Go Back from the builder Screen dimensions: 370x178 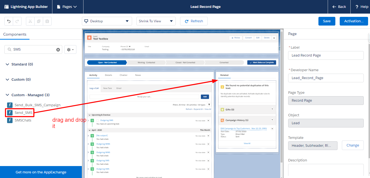339,7
